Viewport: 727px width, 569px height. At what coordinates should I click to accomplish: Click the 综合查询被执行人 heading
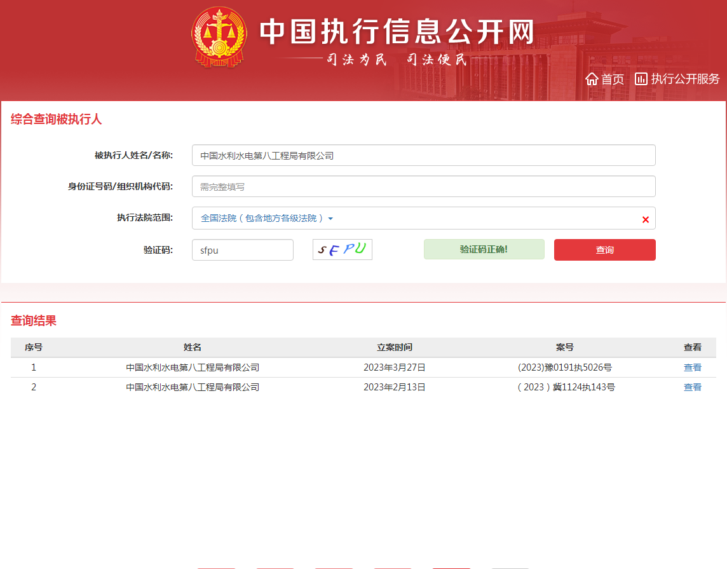56,119
